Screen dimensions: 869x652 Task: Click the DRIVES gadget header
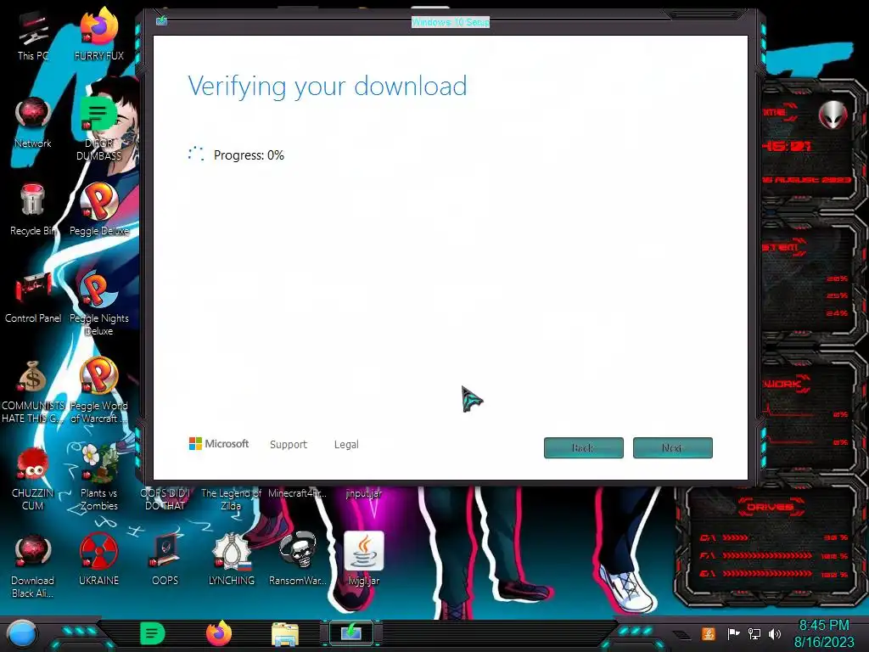coord(771,507)
